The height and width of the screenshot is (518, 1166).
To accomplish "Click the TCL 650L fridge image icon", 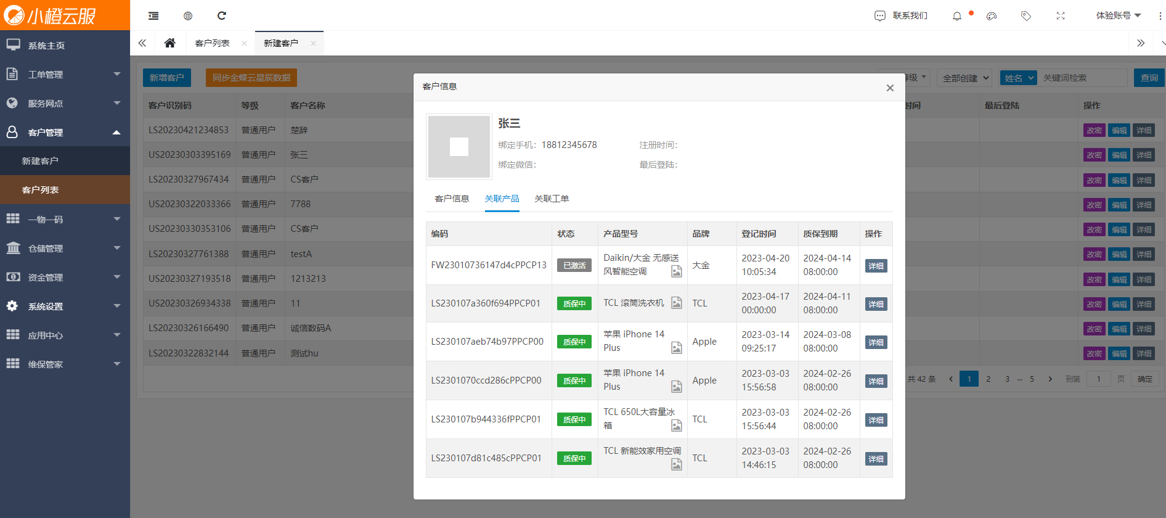I will 677,425.
